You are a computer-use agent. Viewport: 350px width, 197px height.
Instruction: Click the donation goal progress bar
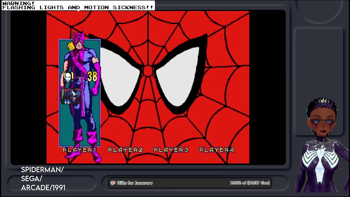(190, 183)
